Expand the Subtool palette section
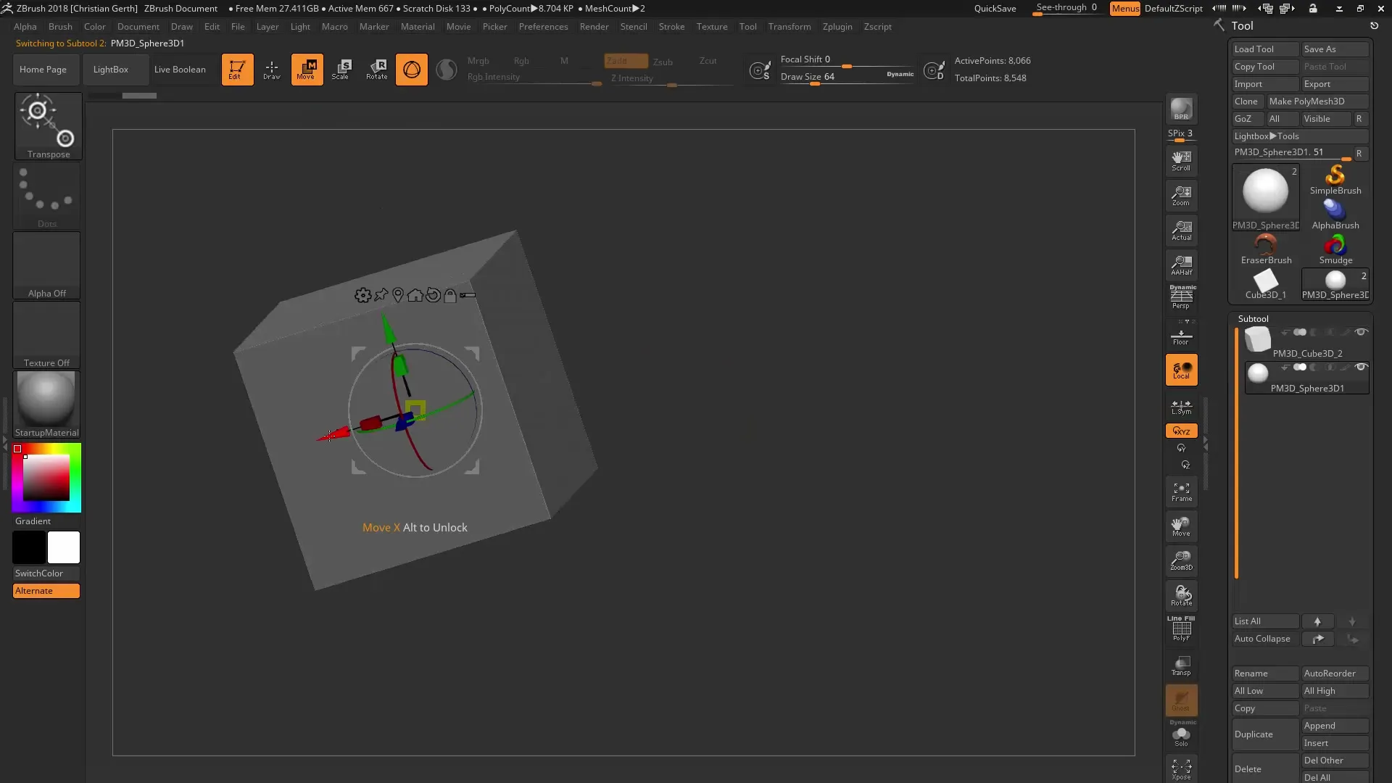 tap(1253, 318)
